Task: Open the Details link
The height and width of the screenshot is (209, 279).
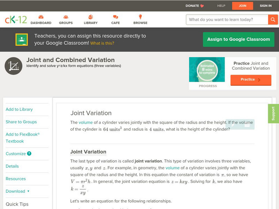Action: (12, 166)
